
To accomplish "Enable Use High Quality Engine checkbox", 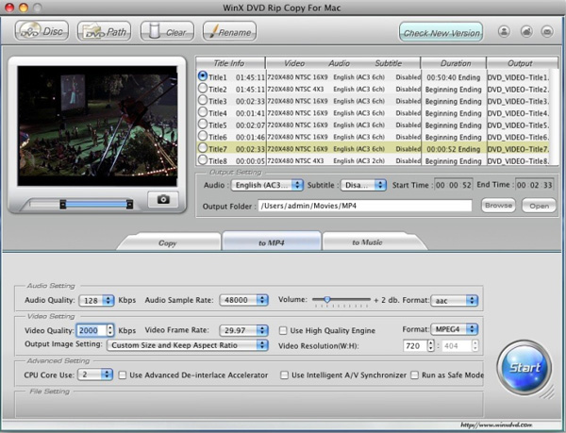I will [283, 330].
